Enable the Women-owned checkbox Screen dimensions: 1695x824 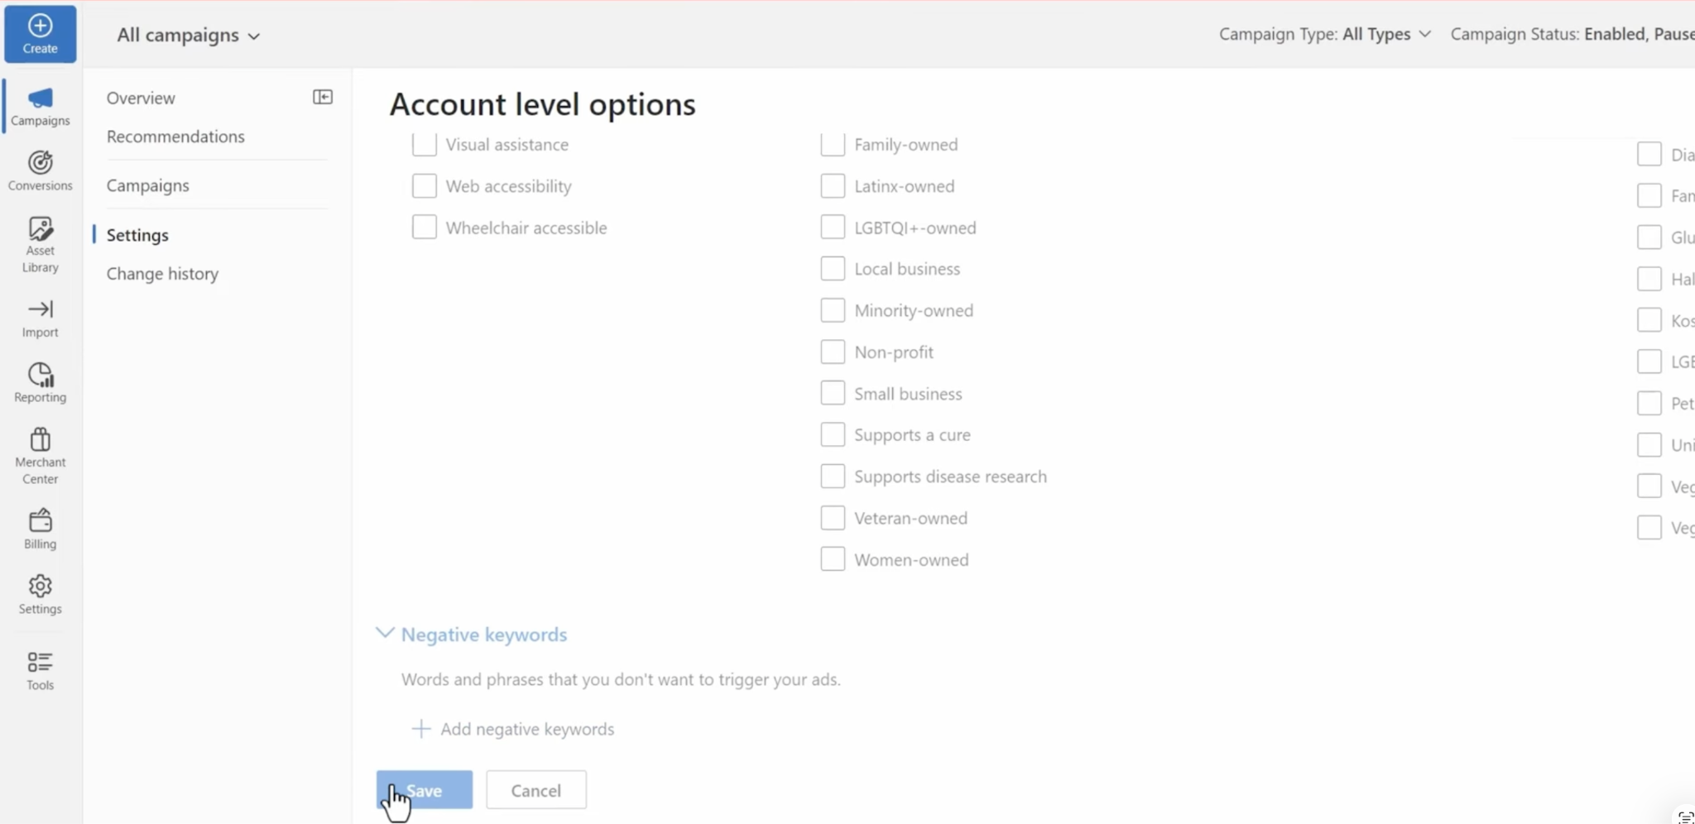coord(833,559)
